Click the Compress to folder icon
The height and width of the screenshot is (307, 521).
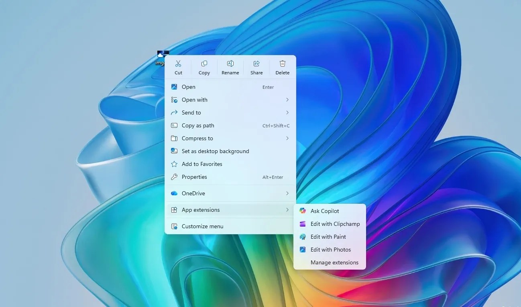[174, 138]
